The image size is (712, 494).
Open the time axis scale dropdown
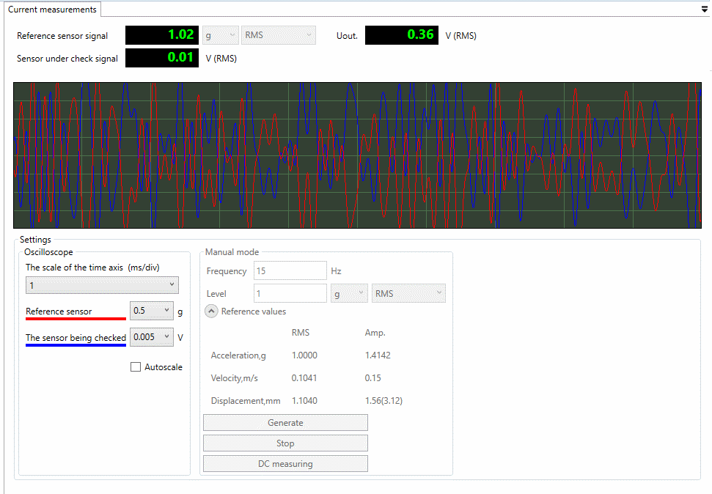click(x=102, y=285)
